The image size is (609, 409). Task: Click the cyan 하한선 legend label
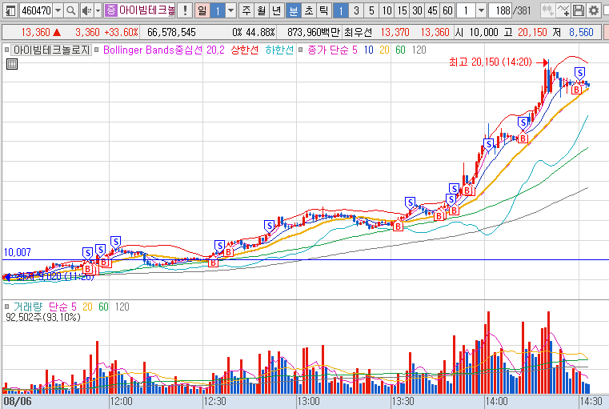279,50
